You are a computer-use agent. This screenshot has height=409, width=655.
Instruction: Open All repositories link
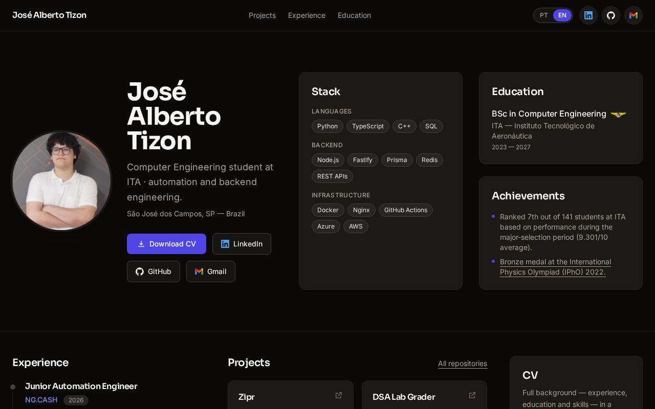coord(463,363)
